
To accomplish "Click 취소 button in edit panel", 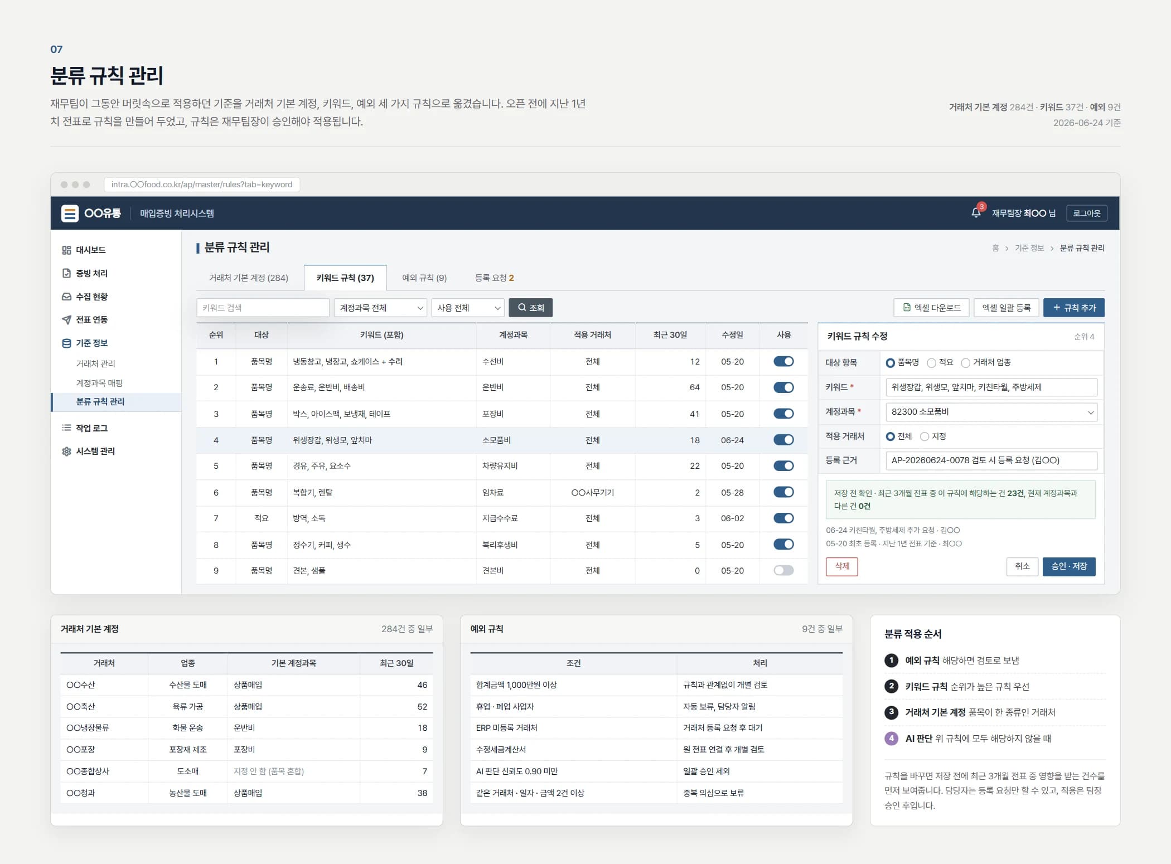I will click(x=1022, y=566).
